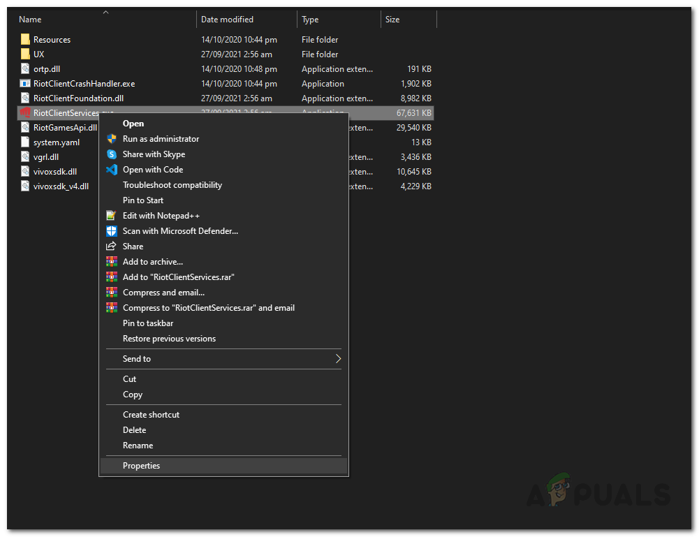The width and height of the screenshot is (699, 537).
Task: Select RiotGamesApi.dll file name
Action: click(65, 128)
